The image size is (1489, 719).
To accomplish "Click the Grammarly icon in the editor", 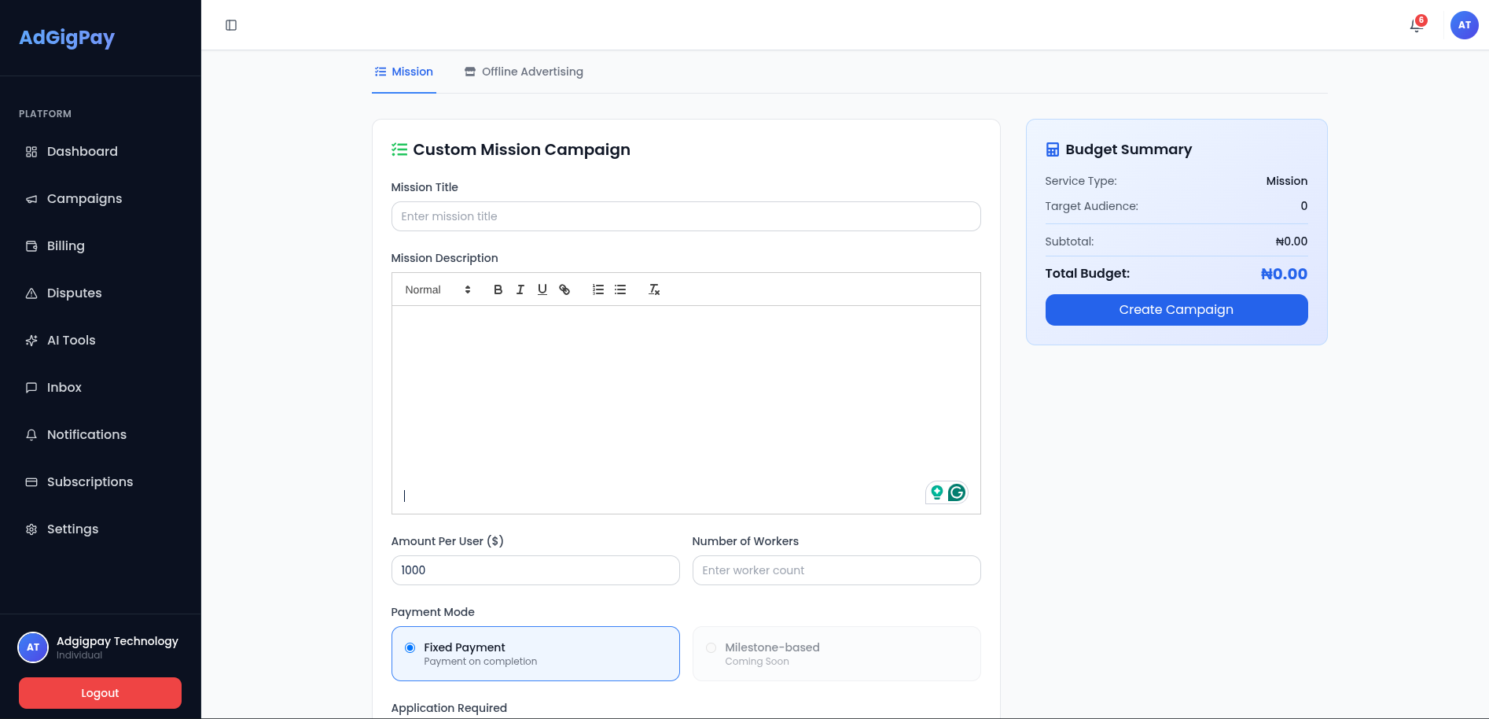I will [957, 492].
